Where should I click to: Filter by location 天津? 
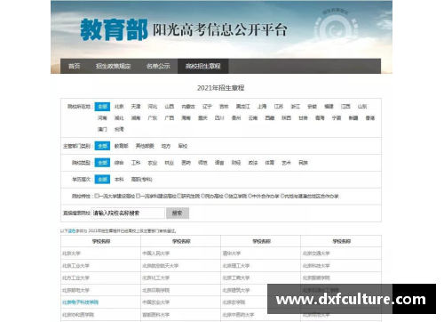pos(136,107)
